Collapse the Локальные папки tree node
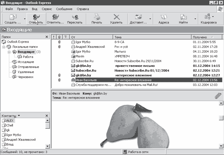This screenshot has width=224, height=155. 4,47
